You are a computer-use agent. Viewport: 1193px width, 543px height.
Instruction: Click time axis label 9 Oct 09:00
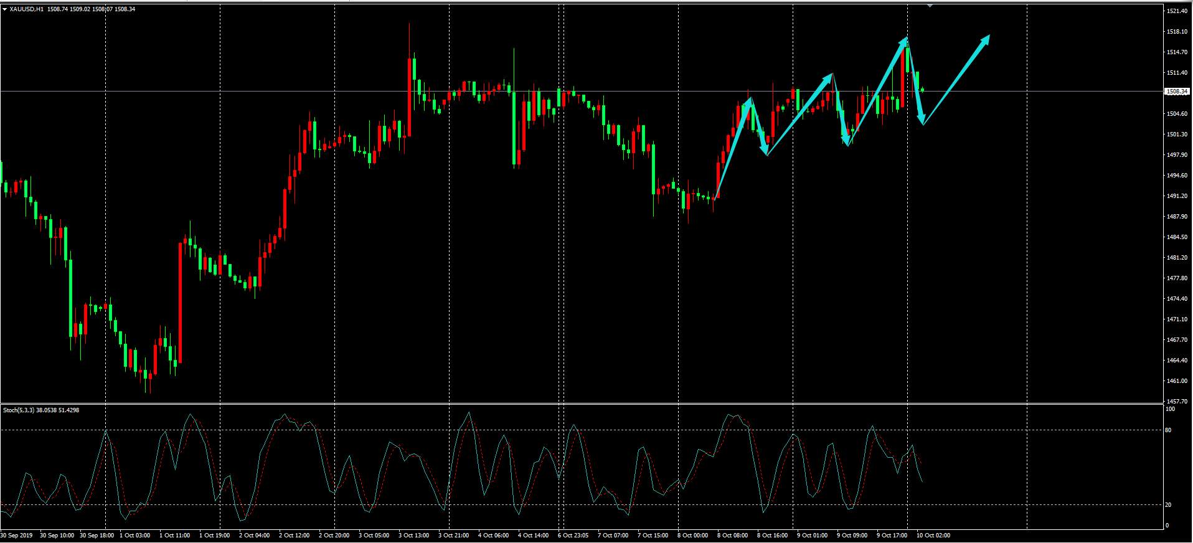click(x=852, y=536)
